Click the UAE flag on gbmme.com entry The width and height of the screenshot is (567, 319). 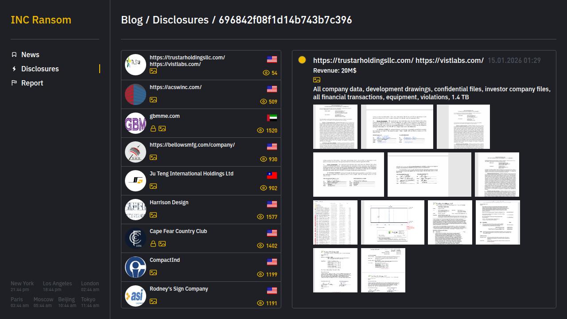coord(272,117)
